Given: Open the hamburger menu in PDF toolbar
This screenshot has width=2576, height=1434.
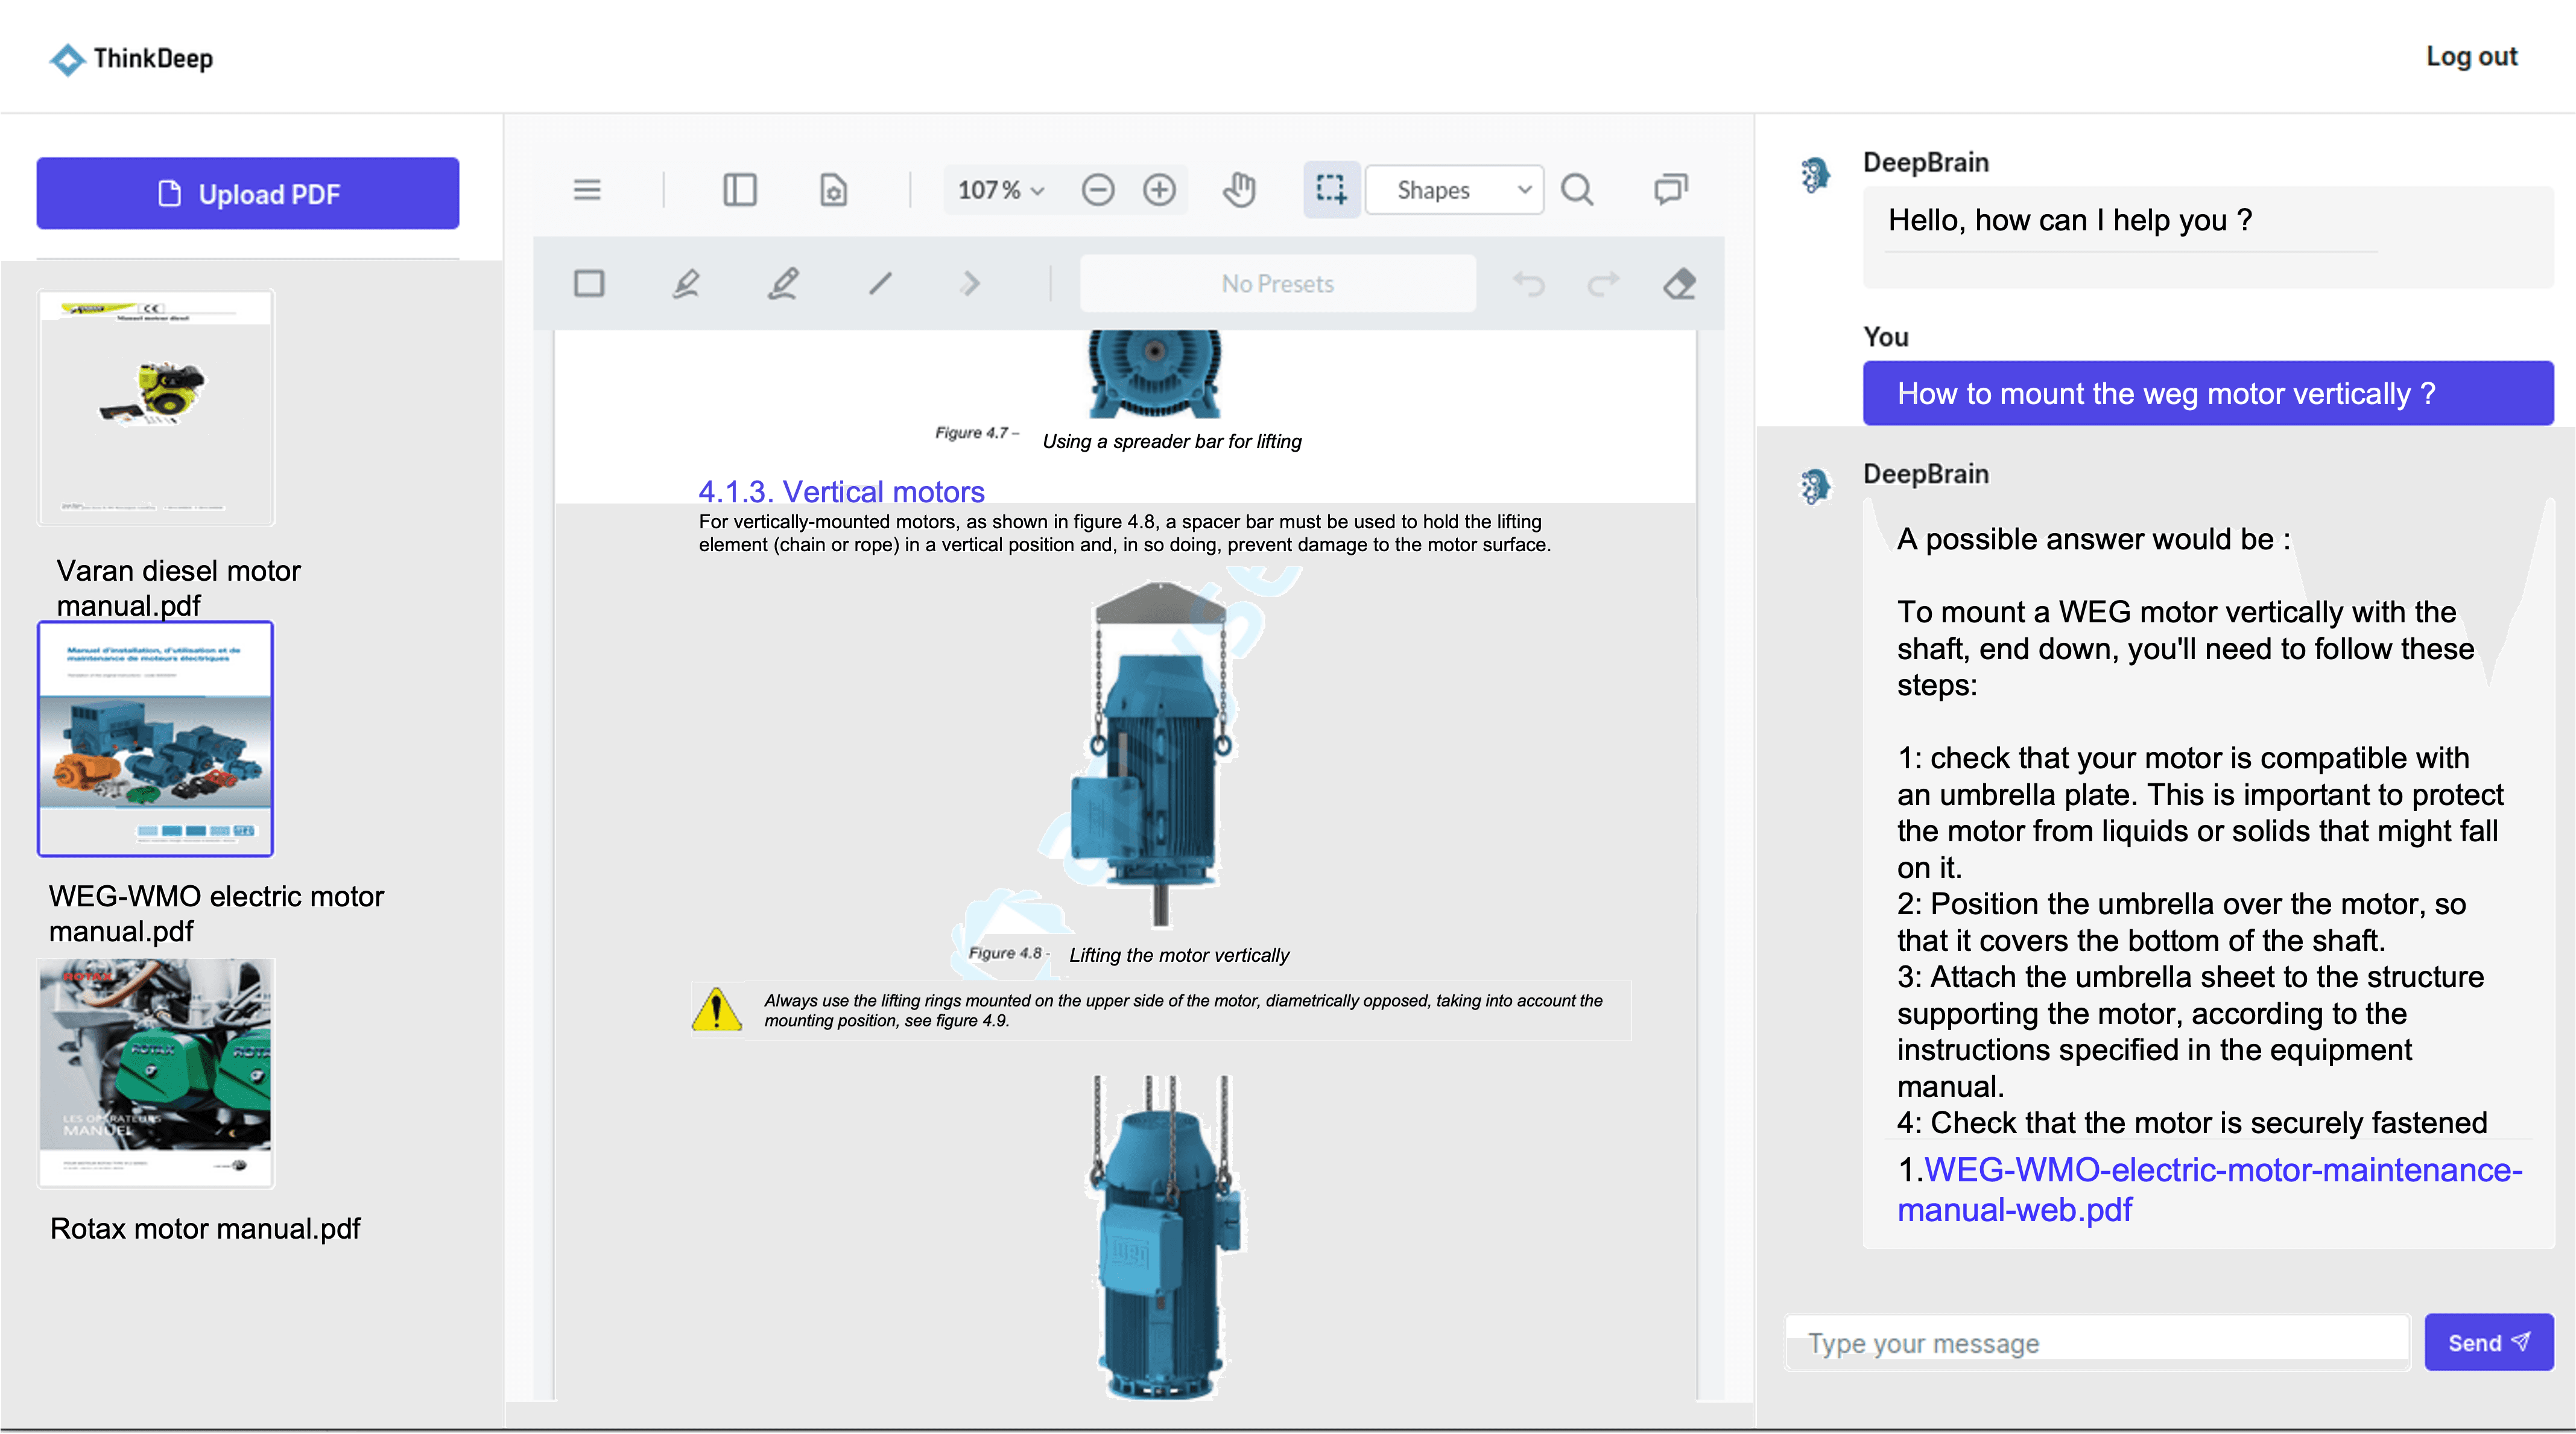Looking at the screenshot, I should pyautogui.click(x=587, y=189).
